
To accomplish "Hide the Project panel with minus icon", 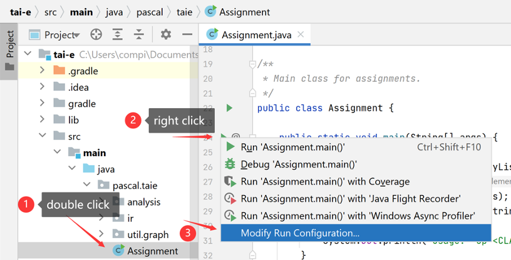I will (187, 34).
